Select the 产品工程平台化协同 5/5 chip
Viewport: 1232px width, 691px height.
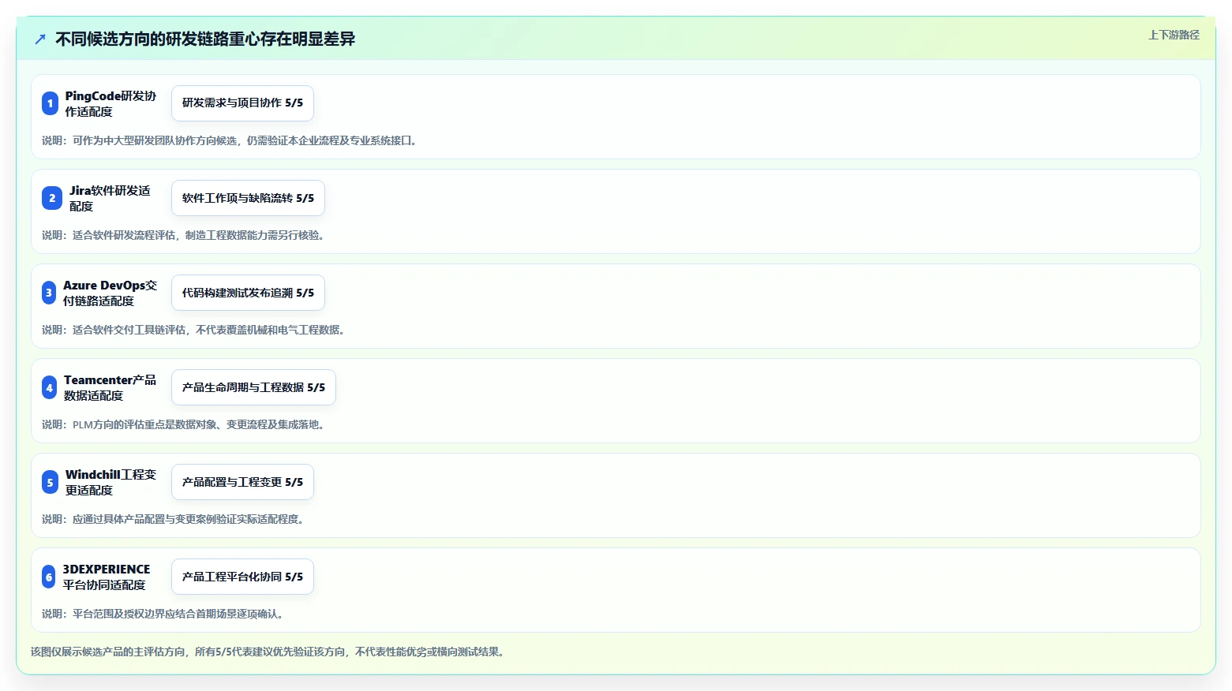coord(242,577)
